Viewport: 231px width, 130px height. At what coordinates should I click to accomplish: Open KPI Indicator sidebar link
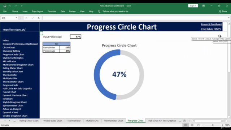click(9, 61)
